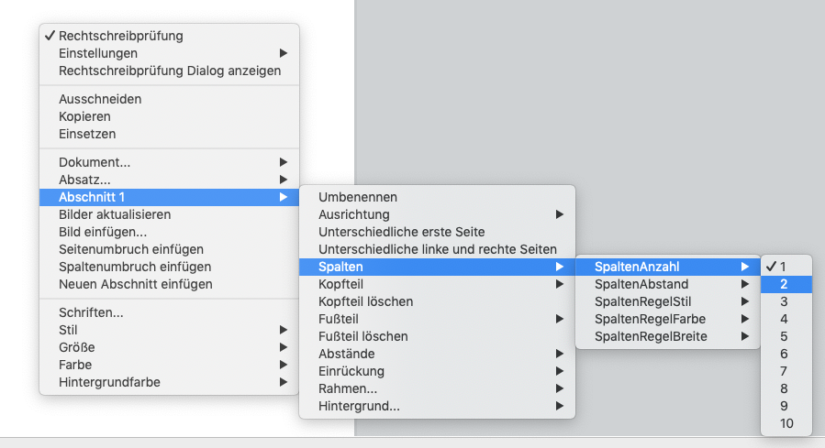Select Kopieren menu entry
Image resolution: width=825 pixels, height=448 pixels.
[84, 116]
